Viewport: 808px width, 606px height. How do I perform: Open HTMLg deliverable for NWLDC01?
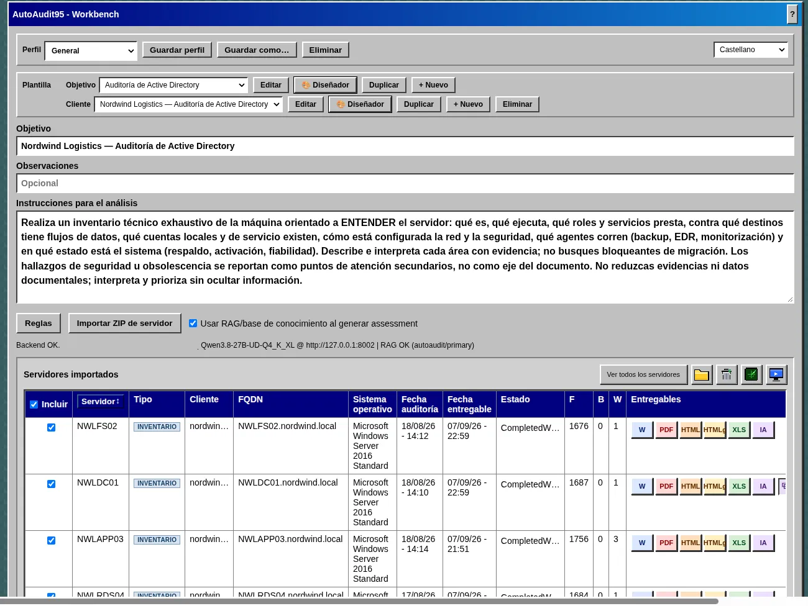pyautogui.click(x=715, y=486)
